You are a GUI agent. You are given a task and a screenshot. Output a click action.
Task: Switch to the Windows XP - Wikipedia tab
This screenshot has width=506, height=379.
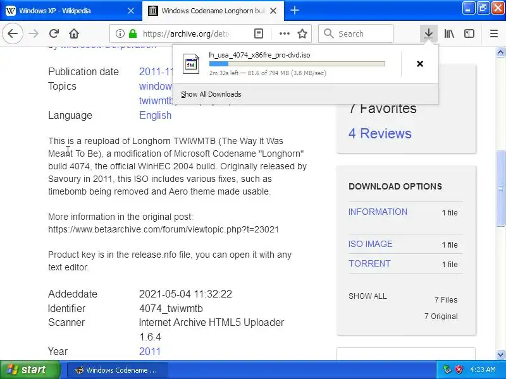coord(71,11)
